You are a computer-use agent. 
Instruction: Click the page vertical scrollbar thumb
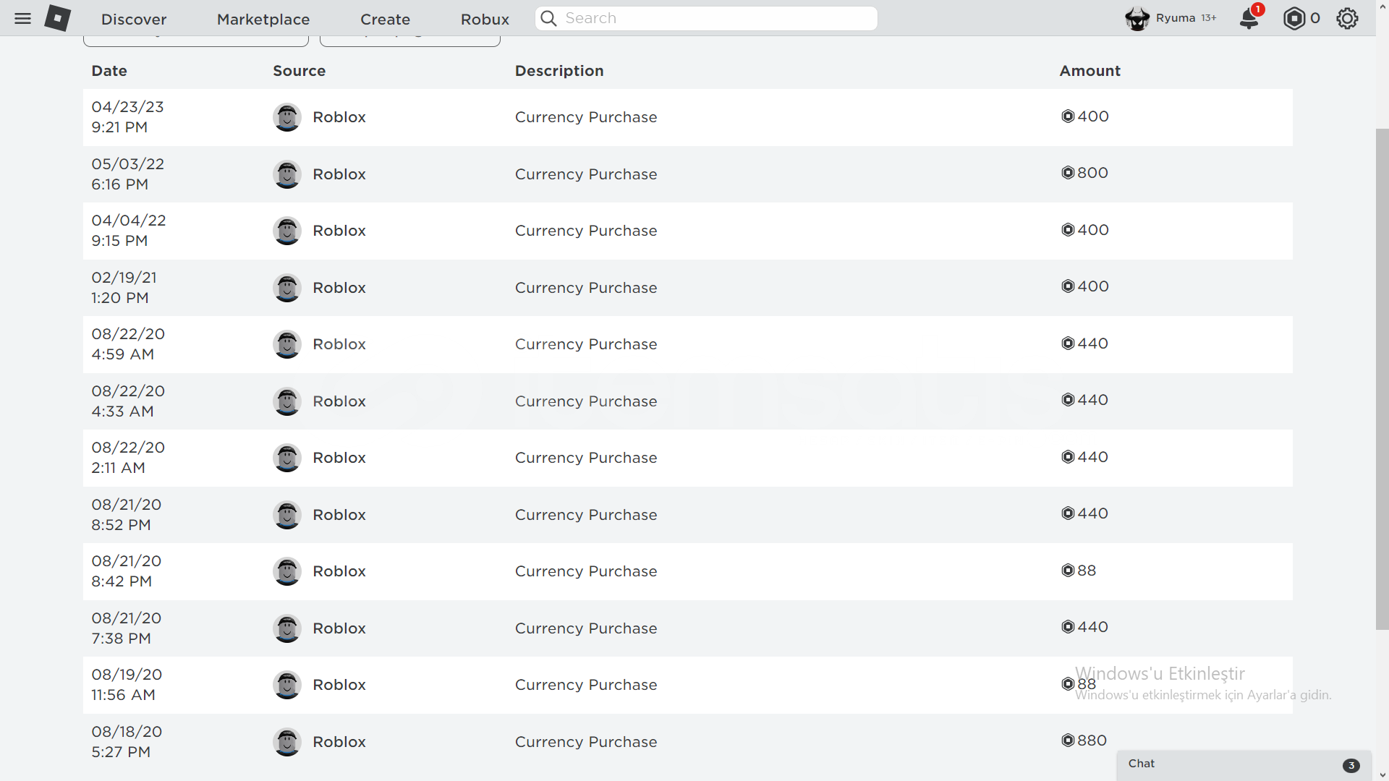(1382, 379)
